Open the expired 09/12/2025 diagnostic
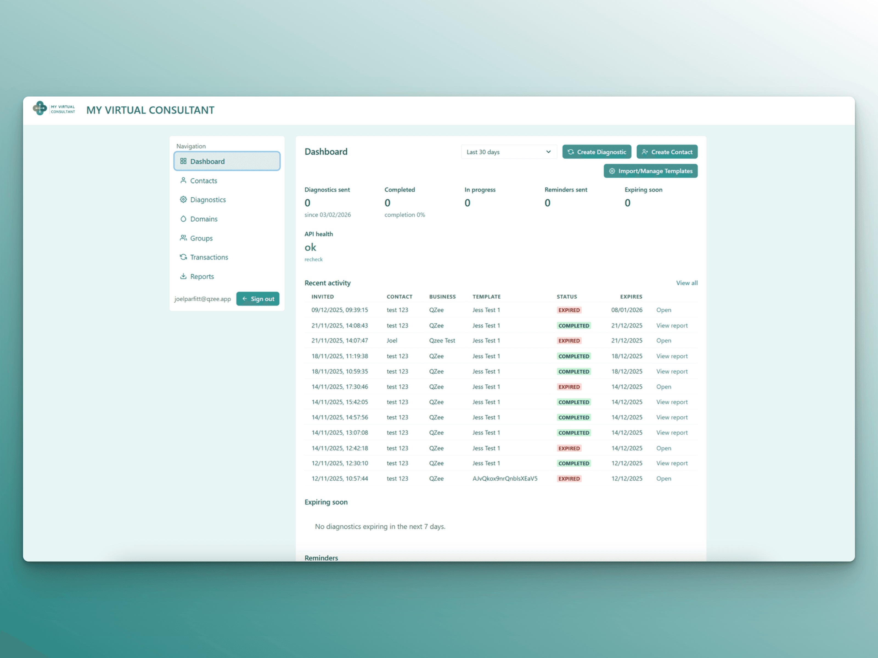The width and height of the screenshot is (878, 658). pos(663,310)
